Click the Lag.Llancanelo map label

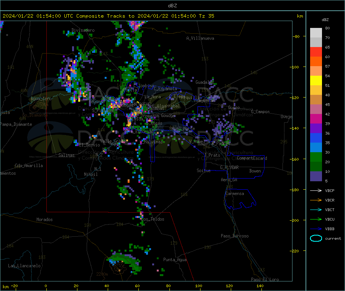coord(24,266)
